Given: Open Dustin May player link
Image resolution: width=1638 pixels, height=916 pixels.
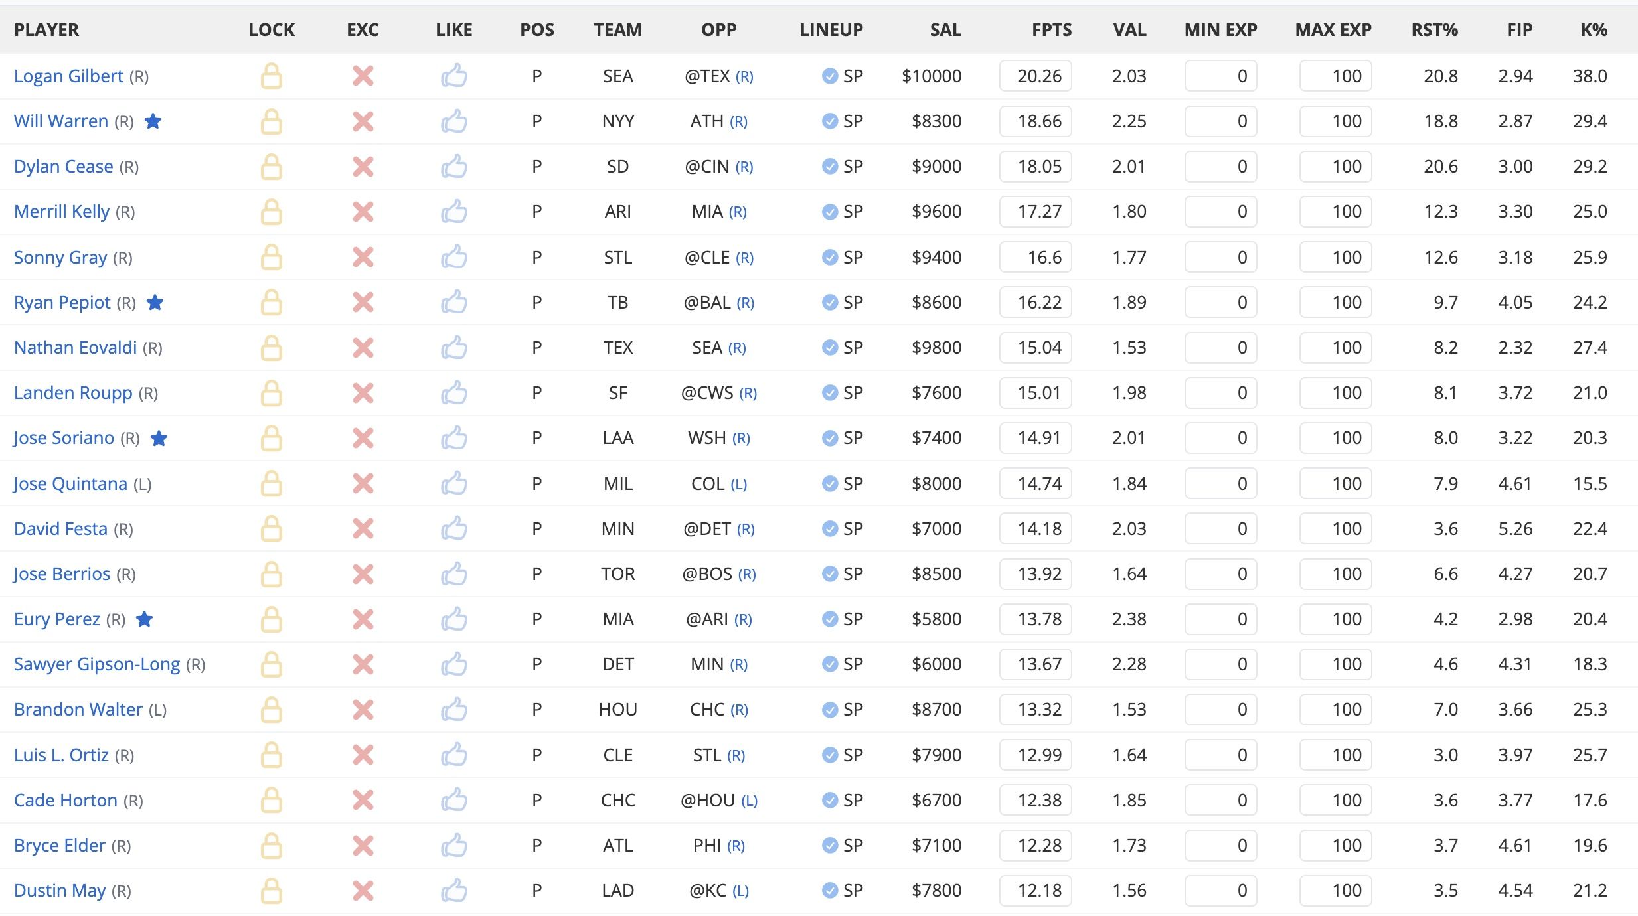Looking at the screenshot, I should coord(60,891).
